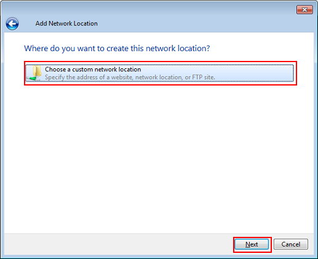Click the Next button

coord(252,244)
